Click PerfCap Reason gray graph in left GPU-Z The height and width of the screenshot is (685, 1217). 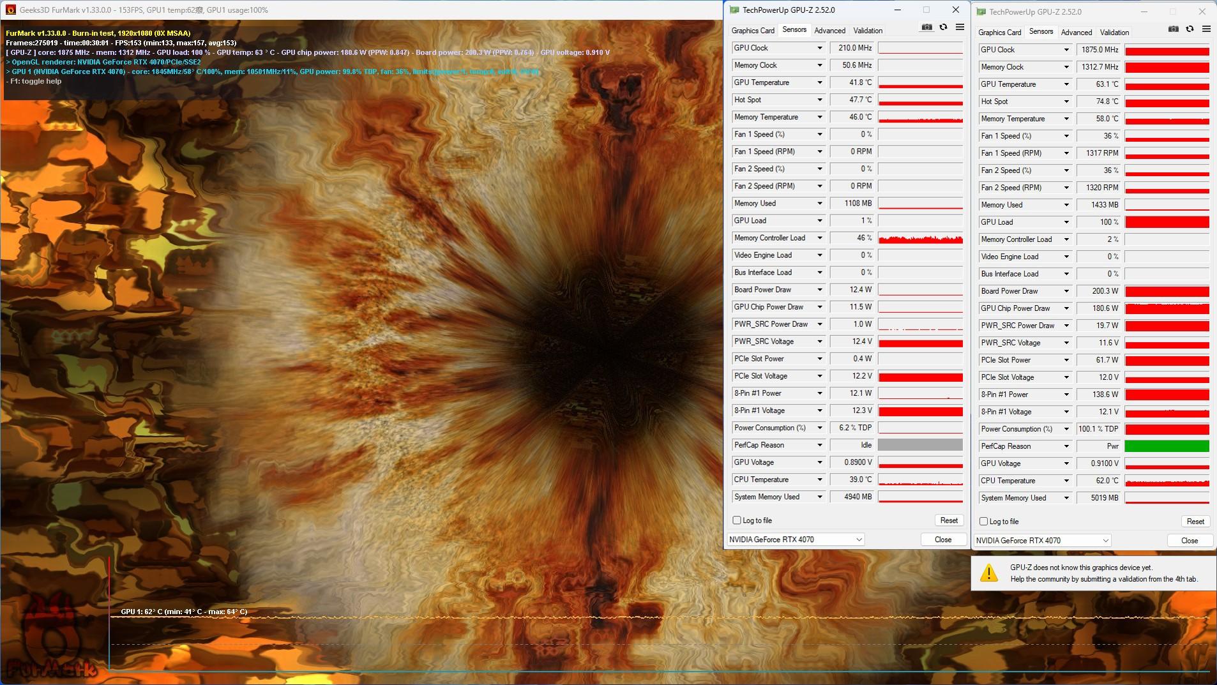[920, 445]
